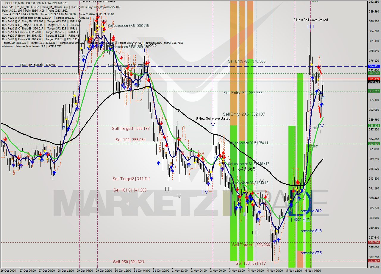Click the 'Sell Target1 | 358.192' label

coord(131,128)
